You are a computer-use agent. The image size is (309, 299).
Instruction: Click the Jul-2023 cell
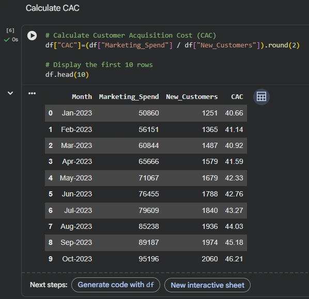[78, 210]
